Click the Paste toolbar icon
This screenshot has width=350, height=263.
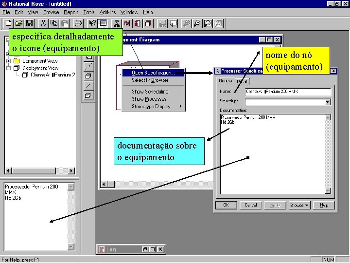point(65,23)
